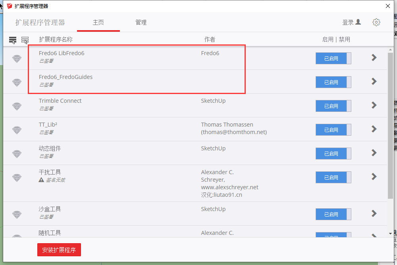Select the Fredo6 LibFredo6 name
Screen dimensions: 397x265
(x=62, y=53)
